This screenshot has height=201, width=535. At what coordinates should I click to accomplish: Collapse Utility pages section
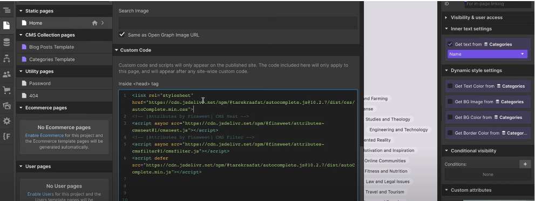coord(21,71)
